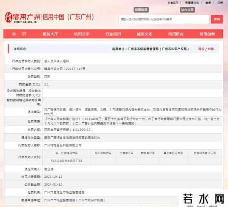Select the 法人及非法人组织 value
228x207 pixels.
[56, 61]
